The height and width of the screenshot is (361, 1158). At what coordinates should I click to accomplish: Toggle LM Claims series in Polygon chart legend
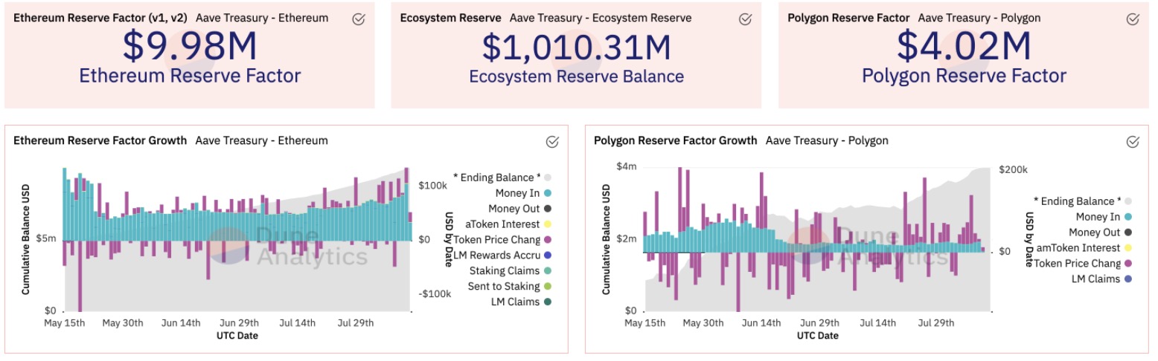pos(1102,279)
